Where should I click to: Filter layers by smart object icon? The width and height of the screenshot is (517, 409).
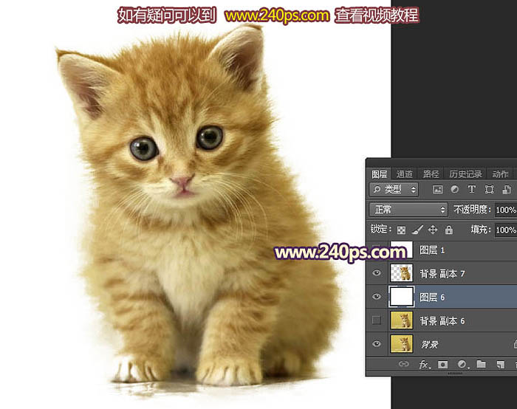(507, 189)
